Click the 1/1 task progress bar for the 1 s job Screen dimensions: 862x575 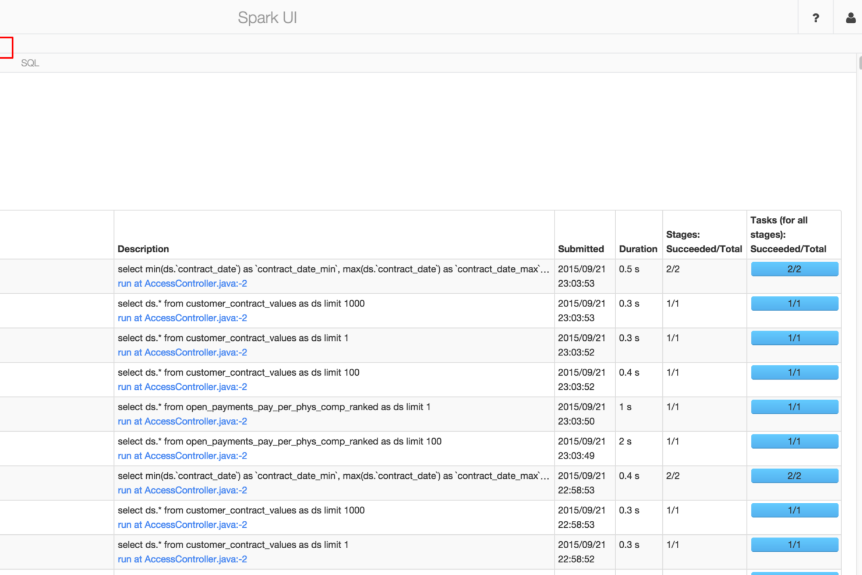[794, 407]
